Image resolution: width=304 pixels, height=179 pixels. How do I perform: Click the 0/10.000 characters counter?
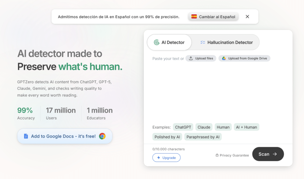click(x=169, y=149)
